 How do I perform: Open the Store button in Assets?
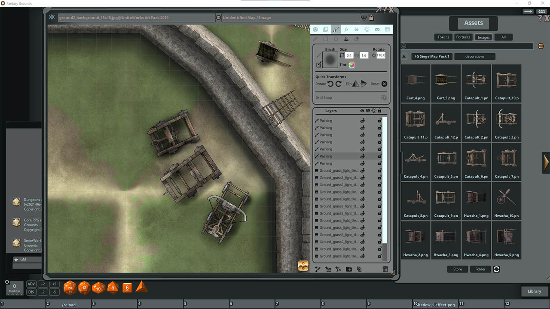point(458,269)
